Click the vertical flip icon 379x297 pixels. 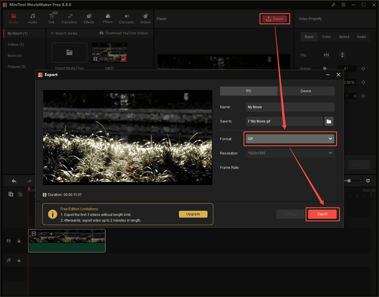[342, 55]
